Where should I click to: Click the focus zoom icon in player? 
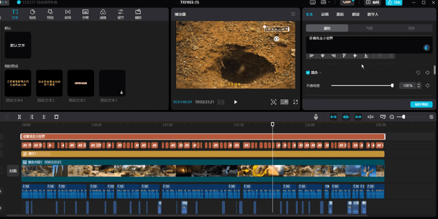coord(273,102)
